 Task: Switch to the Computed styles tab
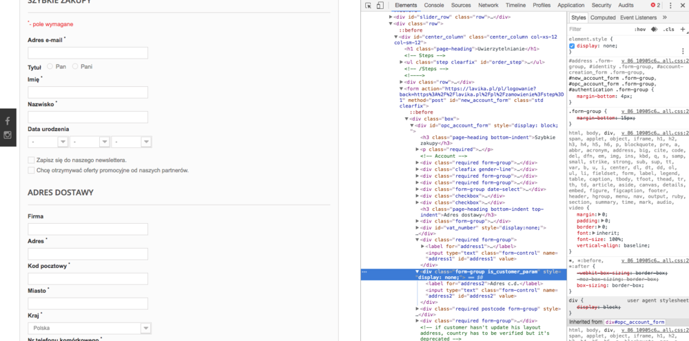602,18
